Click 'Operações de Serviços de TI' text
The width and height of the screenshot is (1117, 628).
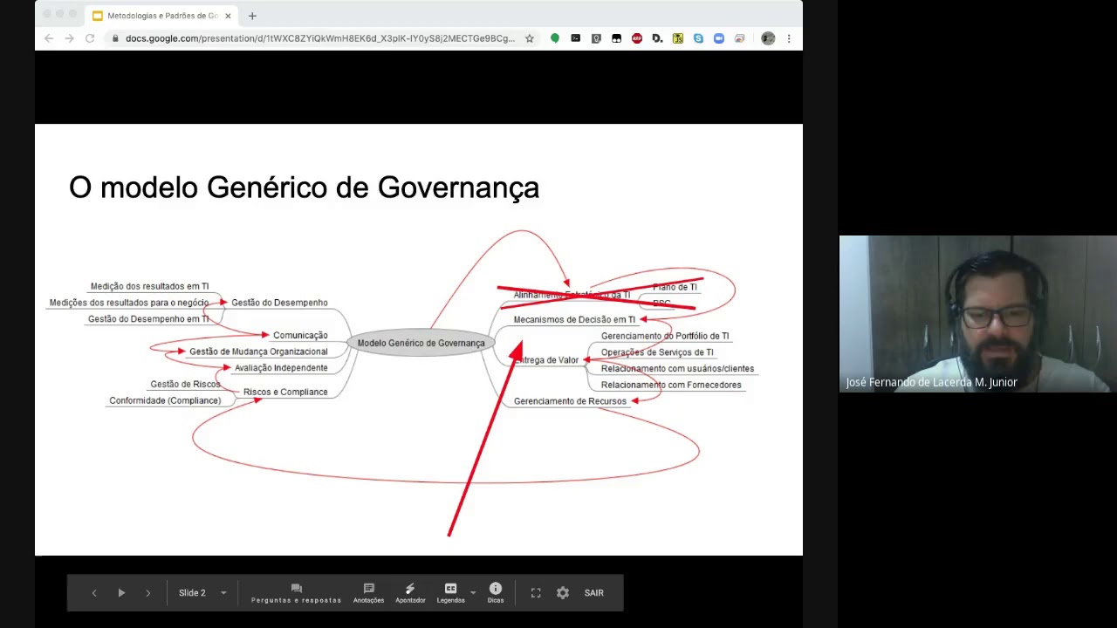click(x=657, y=352)
